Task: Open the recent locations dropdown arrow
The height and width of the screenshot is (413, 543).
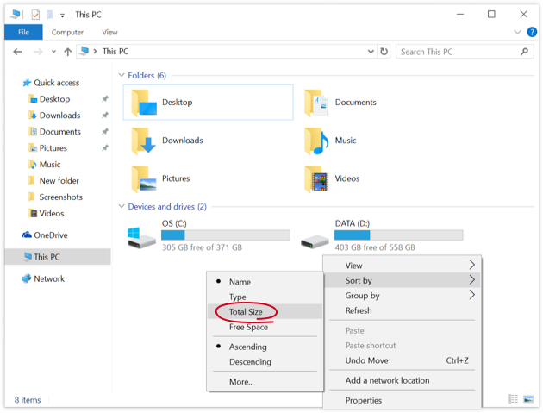Action: pyautogui.click(x=53, y=52)
